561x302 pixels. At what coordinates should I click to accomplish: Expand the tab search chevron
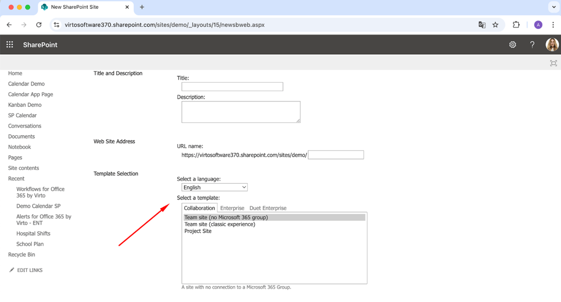pyautogui.click(x=553, y=7)
